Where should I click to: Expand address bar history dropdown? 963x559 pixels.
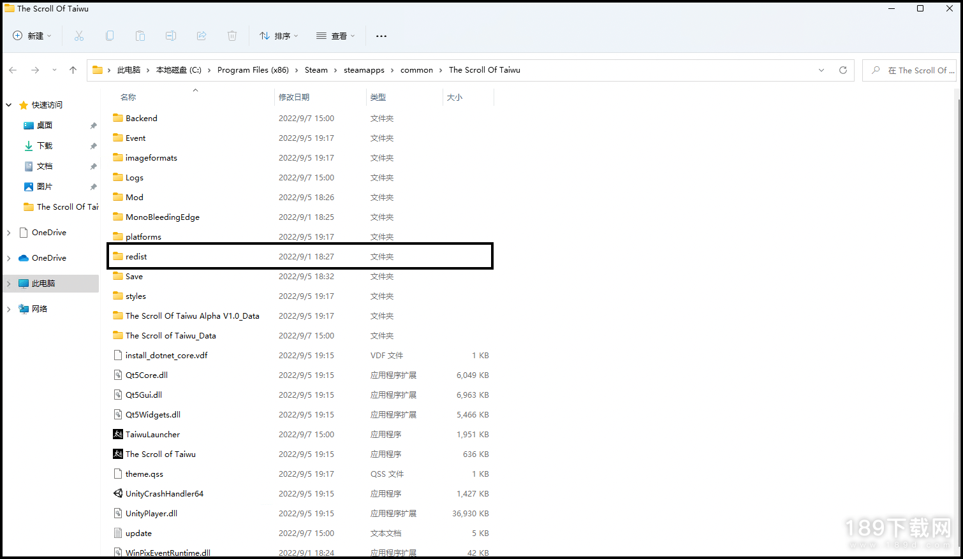[x=821, y=70]
